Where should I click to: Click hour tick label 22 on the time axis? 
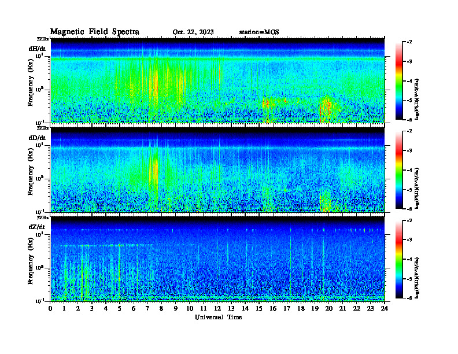pos(357,308)
